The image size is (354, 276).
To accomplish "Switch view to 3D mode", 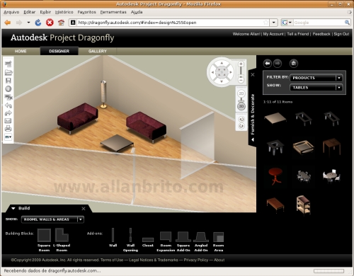I will click(x=241, y=106).
